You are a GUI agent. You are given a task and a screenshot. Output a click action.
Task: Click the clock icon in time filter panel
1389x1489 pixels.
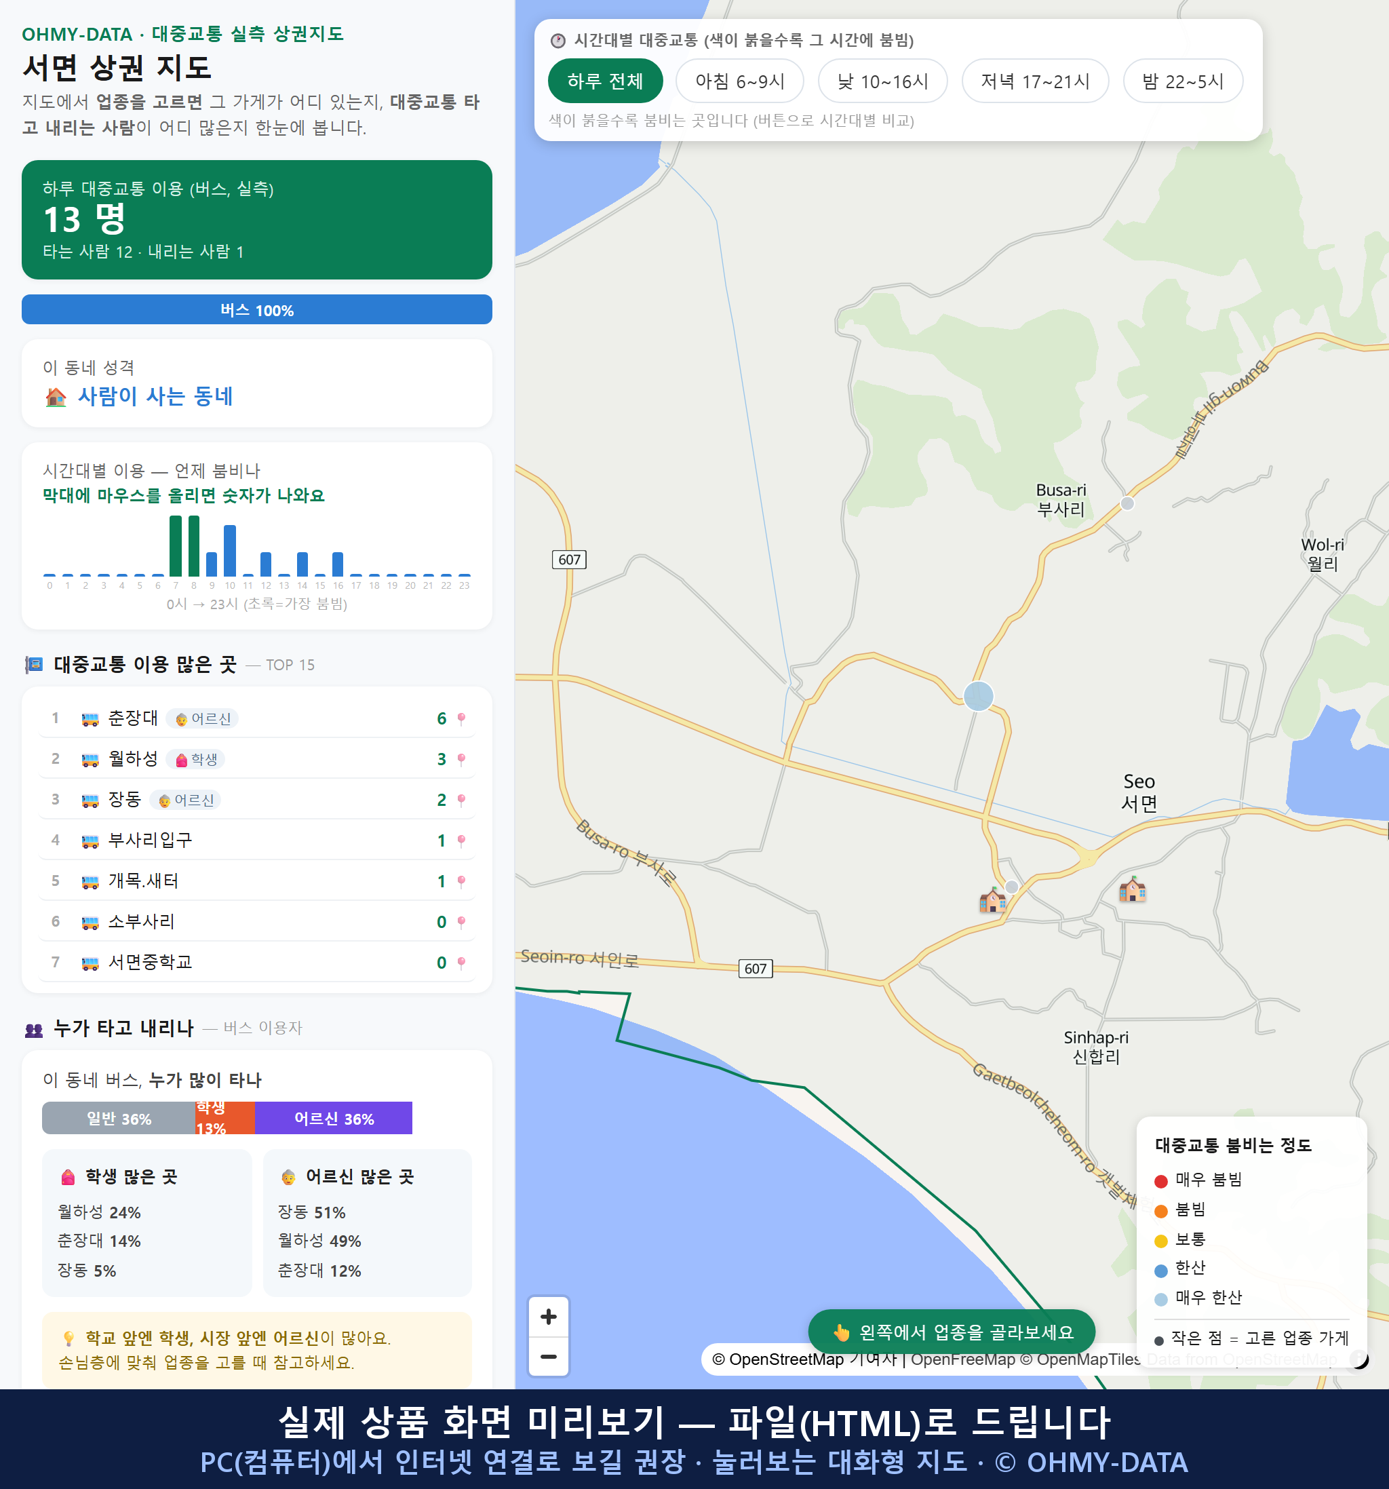tap(557, 41)
